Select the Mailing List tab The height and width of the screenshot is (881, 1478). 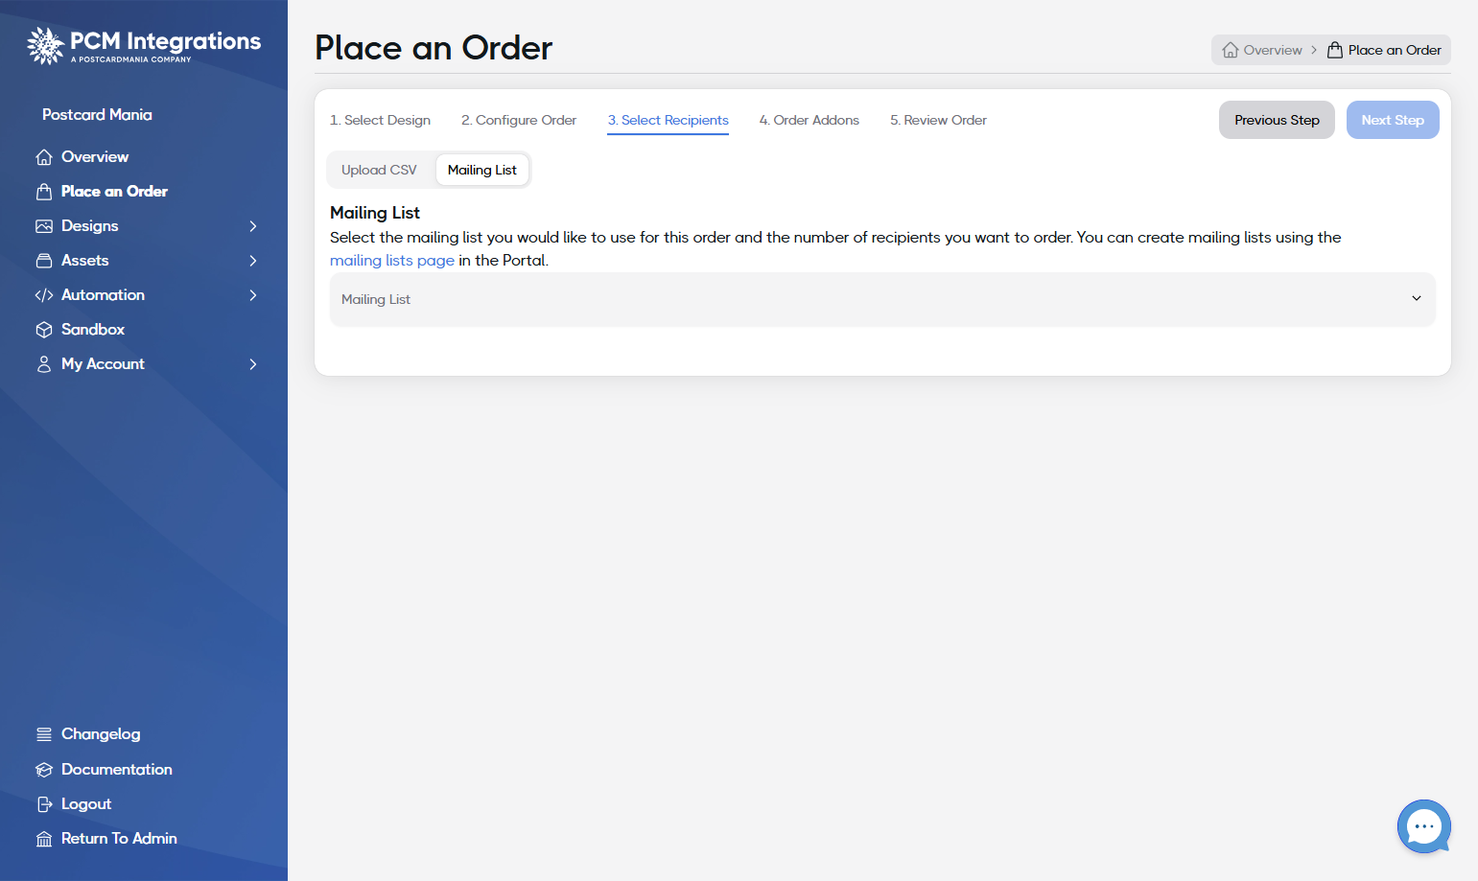click(482, 170)
